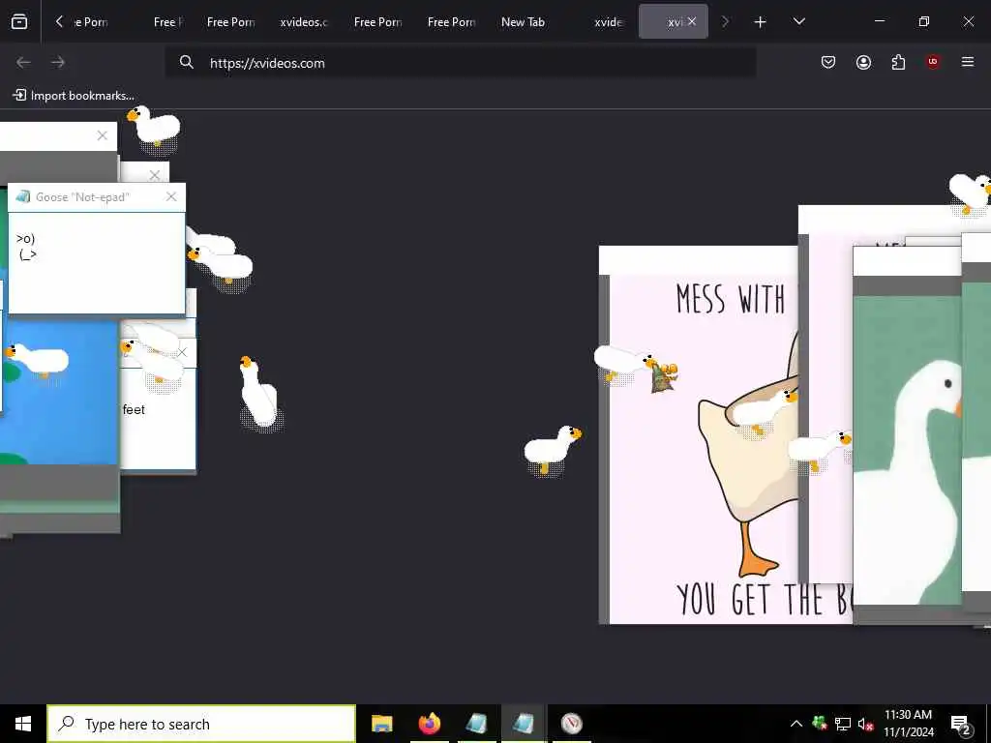Screen dimensions: 991x743
Task: Click the muted volume speaker icon
Action: coord(865,724)
